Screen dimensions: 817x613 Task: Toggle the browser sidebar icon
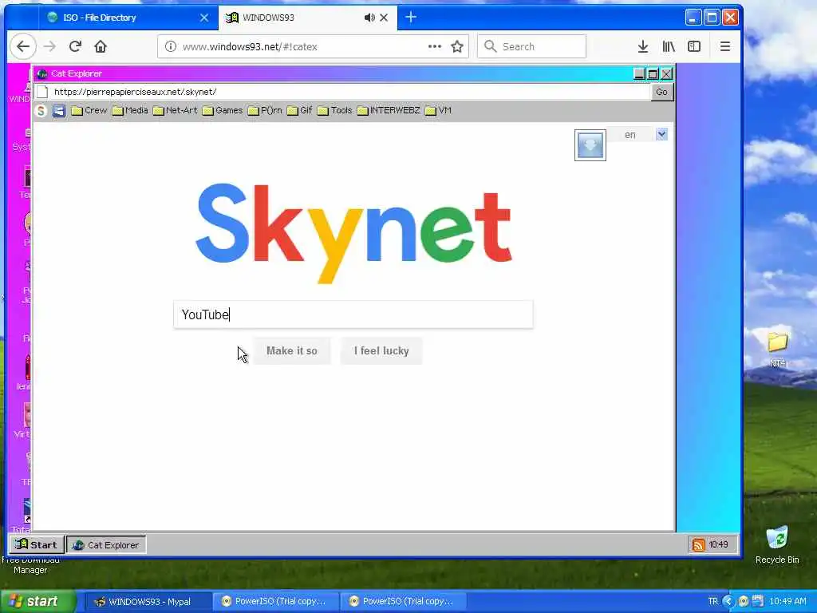point(694,46)
